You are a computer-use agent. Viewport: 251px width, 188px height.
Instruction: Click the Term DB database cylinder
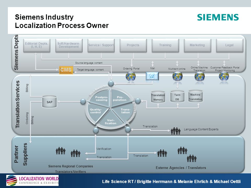click(177, 97)
